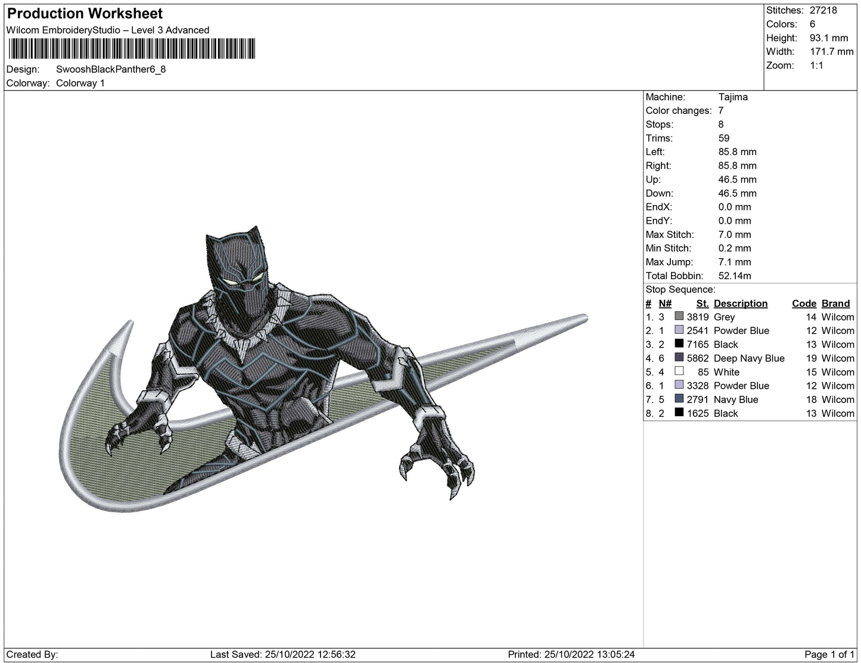Click the design name 'SwooshBlackPanther6_8'
Image resolution: width=861 pixels, height=663 pixels.
click(x=111, y=69)
